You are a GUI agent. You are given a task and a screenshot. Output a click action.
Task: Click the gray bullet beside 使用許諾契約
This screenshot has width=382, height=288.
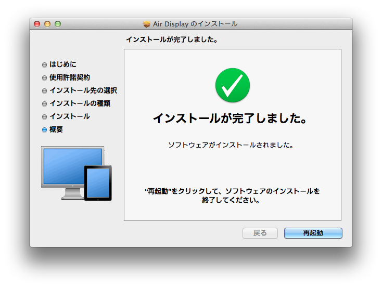click(44, 78)
